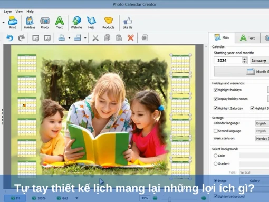This screenshot has width=269, height=202.
Task: Select the Color background radio button
Action: point(216,156)
